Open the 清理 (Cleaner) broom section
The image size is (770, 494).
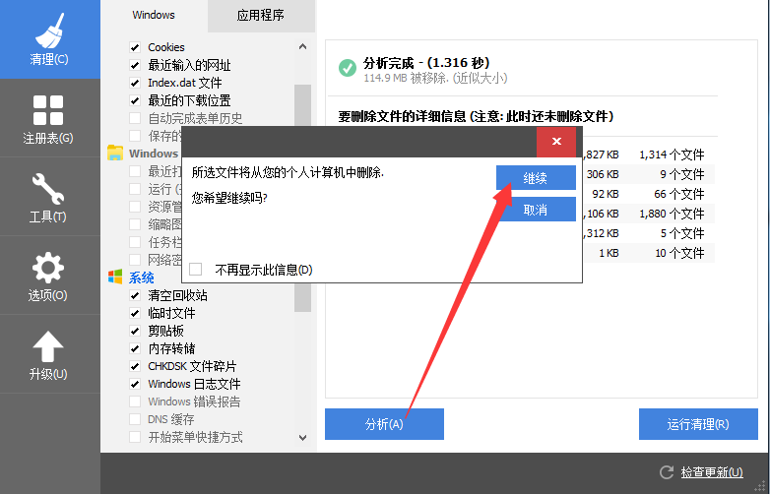click(49, 39)
